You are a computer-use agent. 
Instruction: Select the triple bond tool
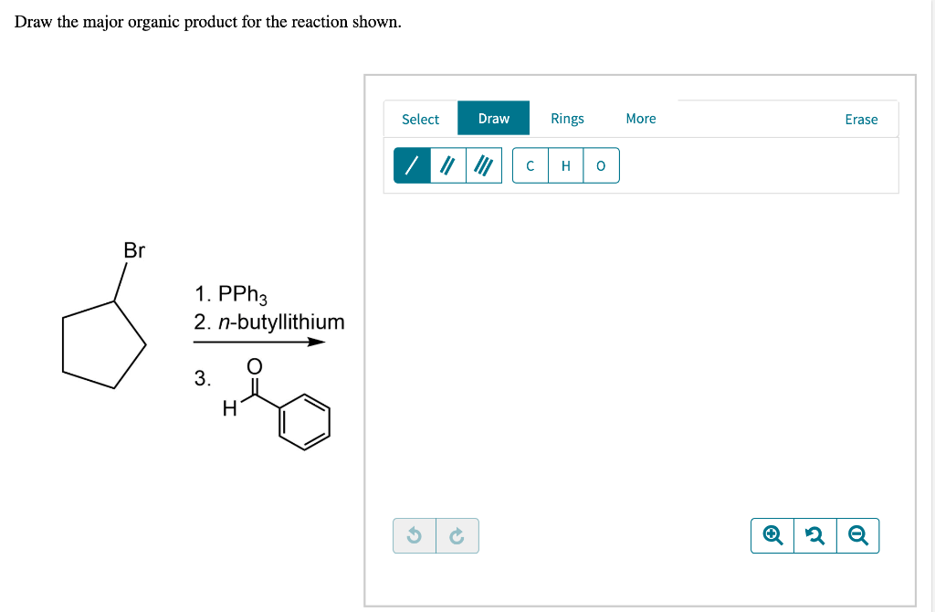coord(484,165)
